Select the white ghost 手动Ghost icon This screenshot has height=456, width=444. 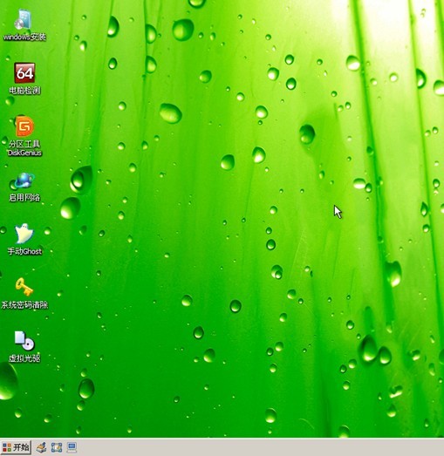point(24,234)
